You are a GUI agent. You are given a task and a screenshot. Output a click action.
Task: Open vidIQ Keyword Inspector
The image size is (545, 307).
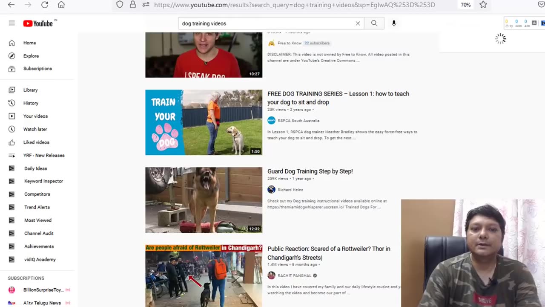click(43, 181)
